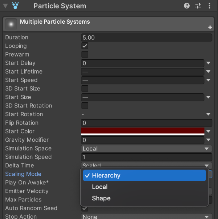The width and height of the screenshot is (218, 219).
Task: Choose Local in Scaling Mode menu
Action: click(x=144, y=187)
